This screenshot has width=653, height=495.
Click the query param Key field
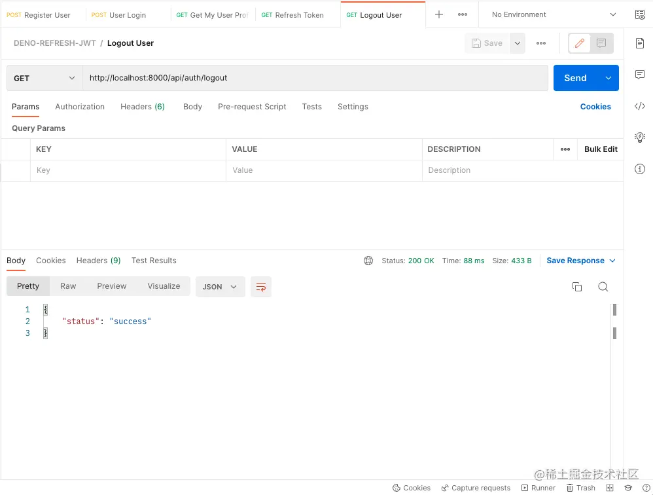(128, 170)
